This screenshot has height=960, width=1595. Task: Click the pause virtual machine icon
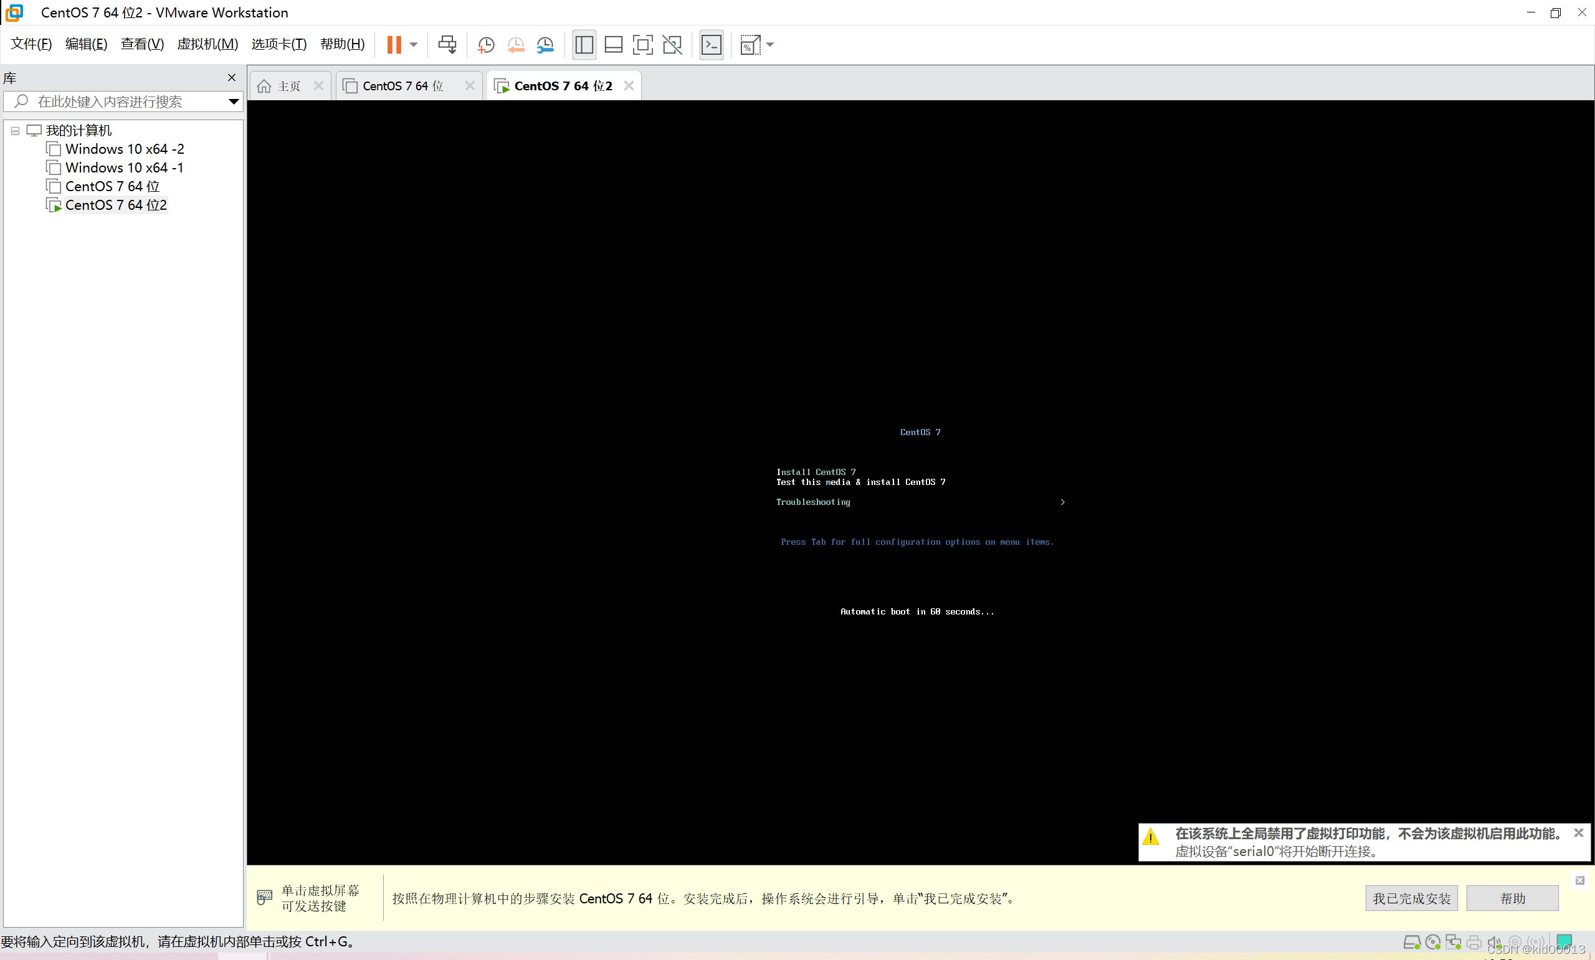394,45
